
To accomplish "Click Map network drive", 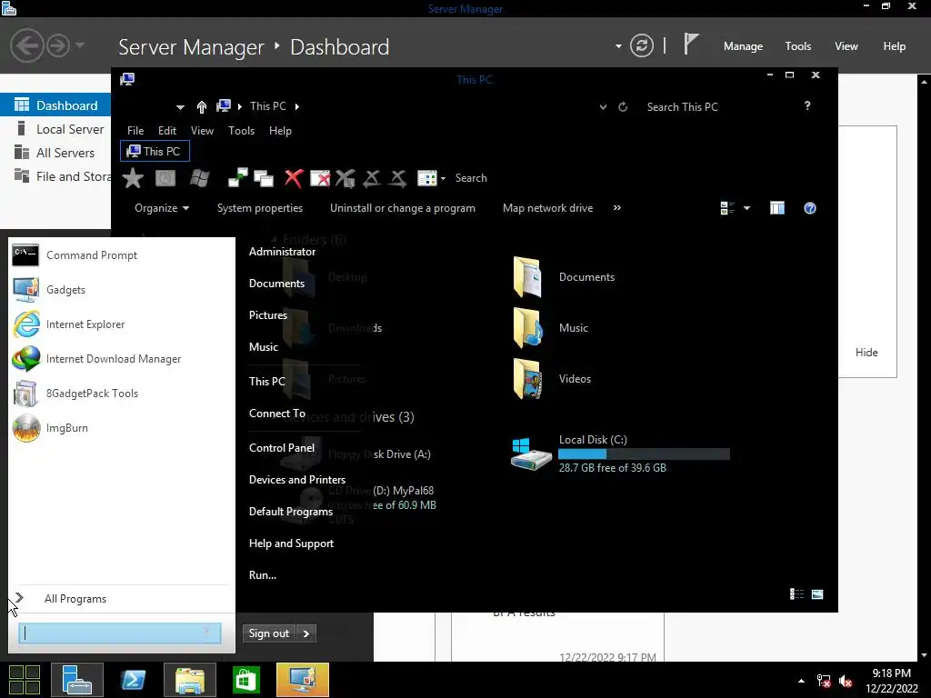I will click(x=547, y=208).
